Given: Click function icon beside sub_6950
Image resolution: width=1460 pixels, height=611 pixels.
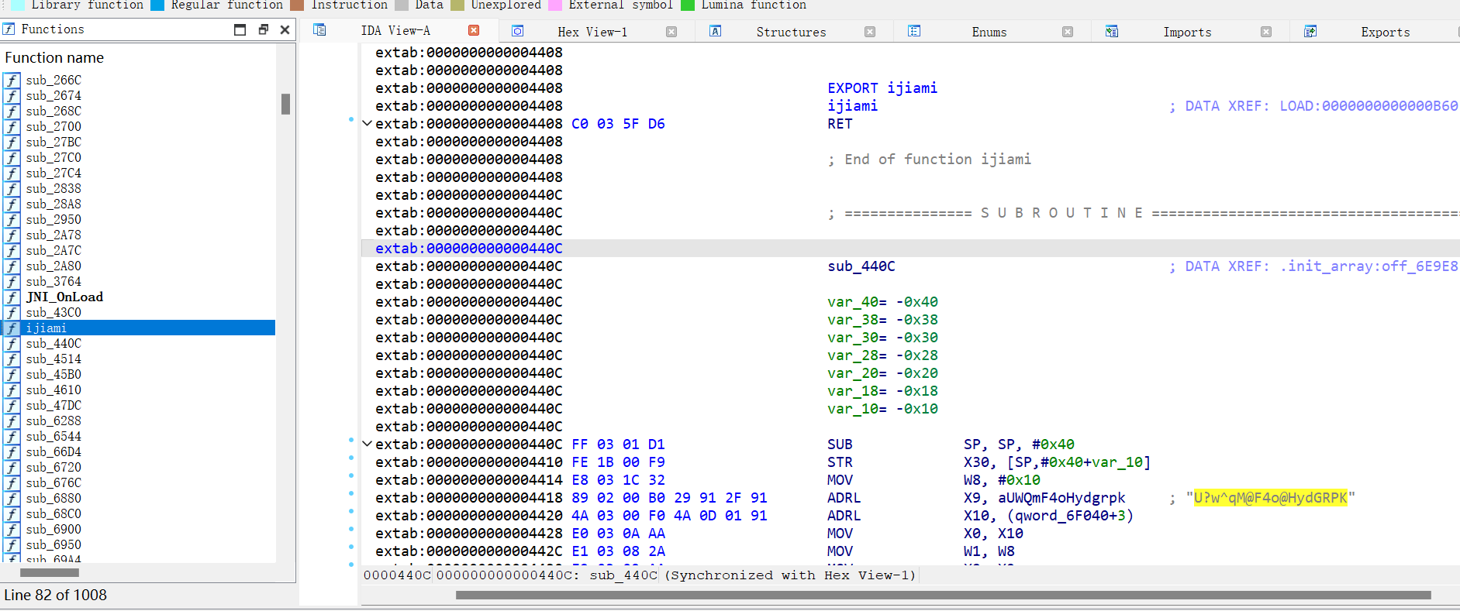Looking at the screenshot, I should pyautogui.click(x=12, y=545).
